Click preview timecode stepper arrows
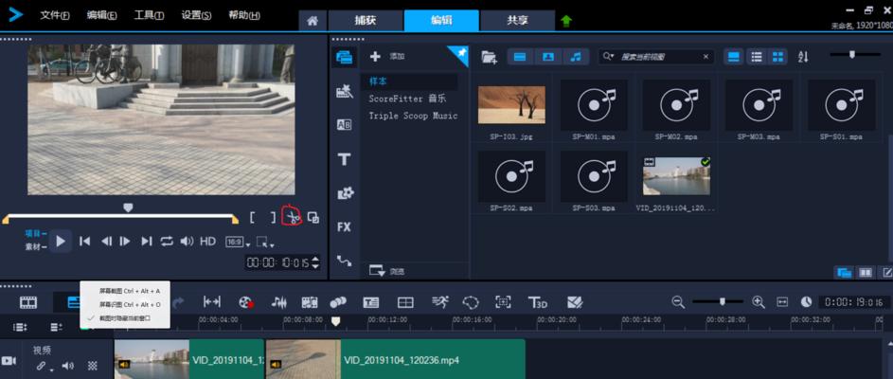The image size is (893, 379). 315,262
